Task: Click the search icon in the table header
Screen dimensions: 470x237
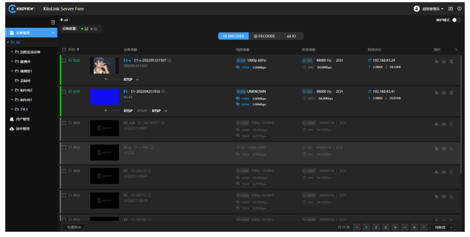Action: pos(456,49)
